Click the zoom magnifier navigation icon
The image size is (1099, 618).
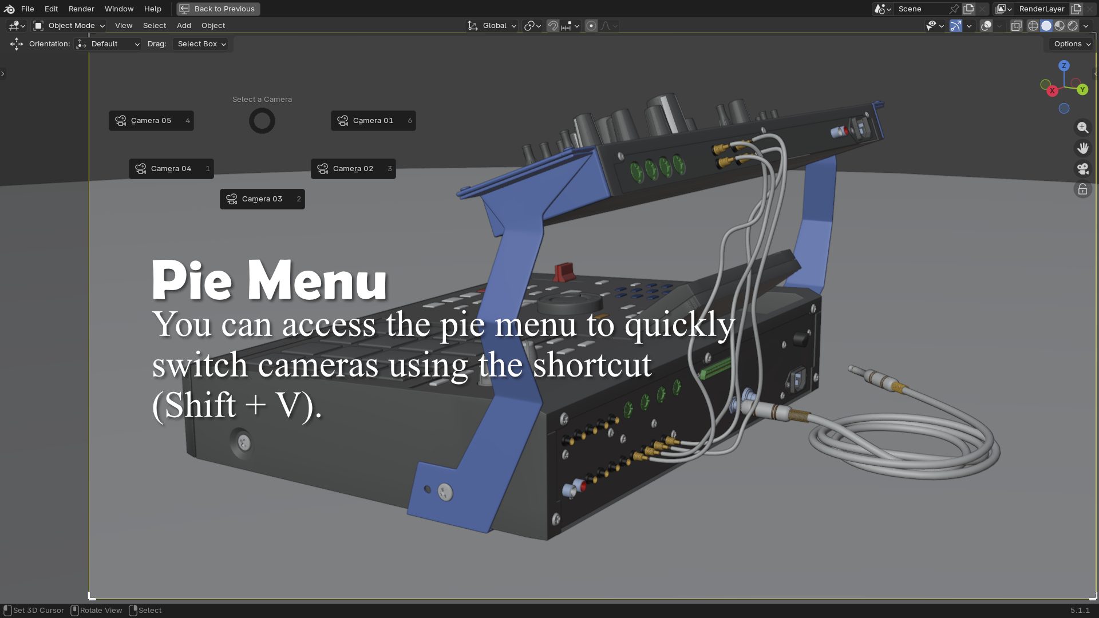[x=1082, y=128]
